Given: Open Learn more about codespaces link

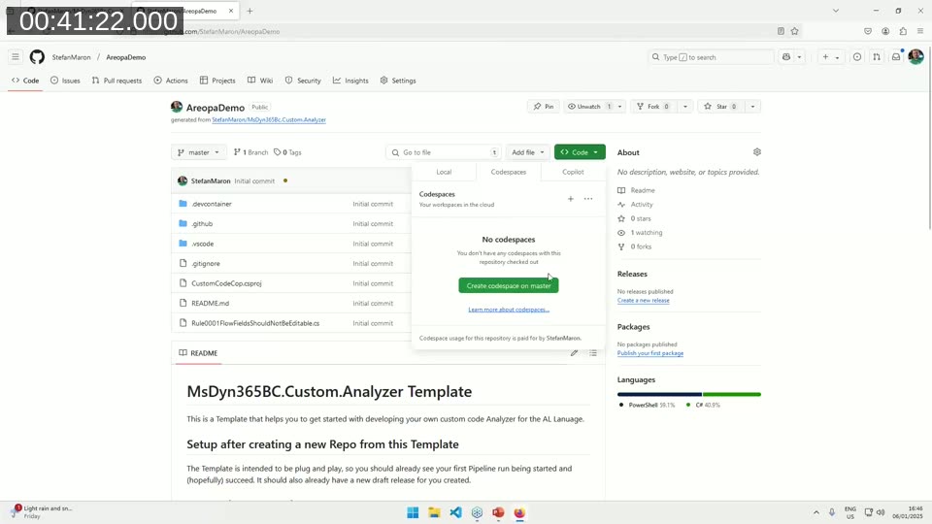Looking at the screenshot, I should (x=508, y=310).
